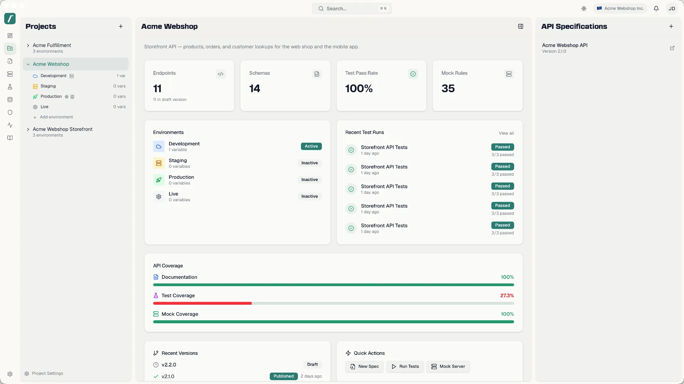684x384 pixels.
Task: Click the app logo in top-left
Action: coord(10,19)
